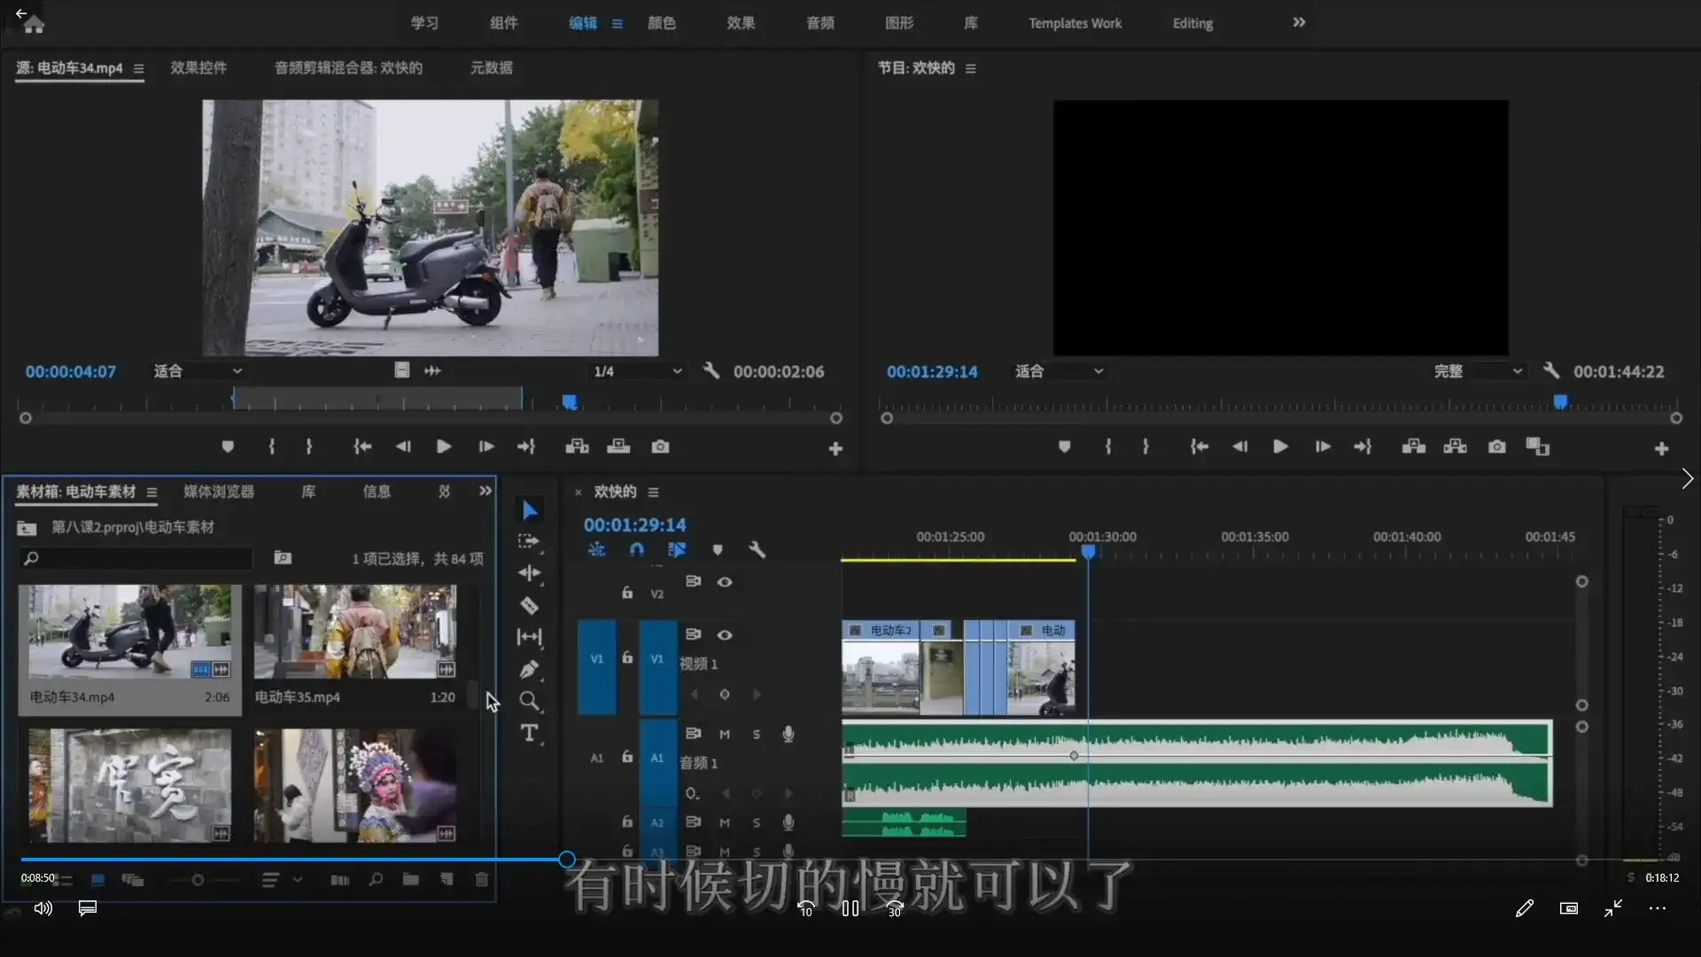Toggle snap with the magnet icon
This screenshot has width=1701, height=957.
click(x=637, y=549)
